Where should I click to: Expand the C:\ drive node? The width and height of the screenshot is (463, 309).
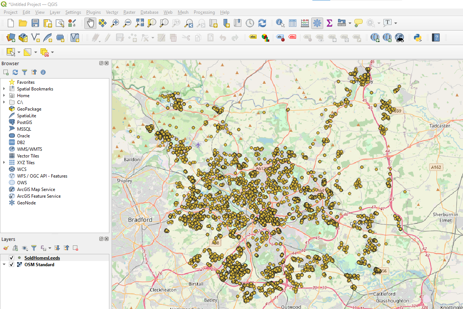point(4,102)
